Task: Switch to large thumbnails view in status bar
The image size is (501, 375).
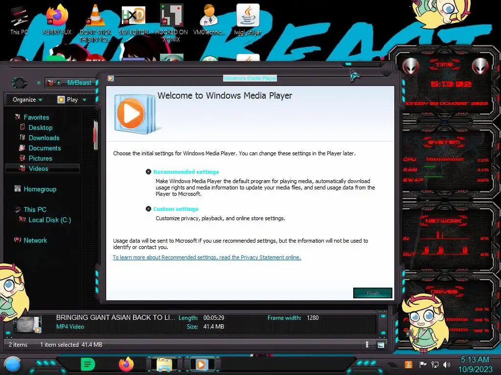Action: click(x=381, y=345)
